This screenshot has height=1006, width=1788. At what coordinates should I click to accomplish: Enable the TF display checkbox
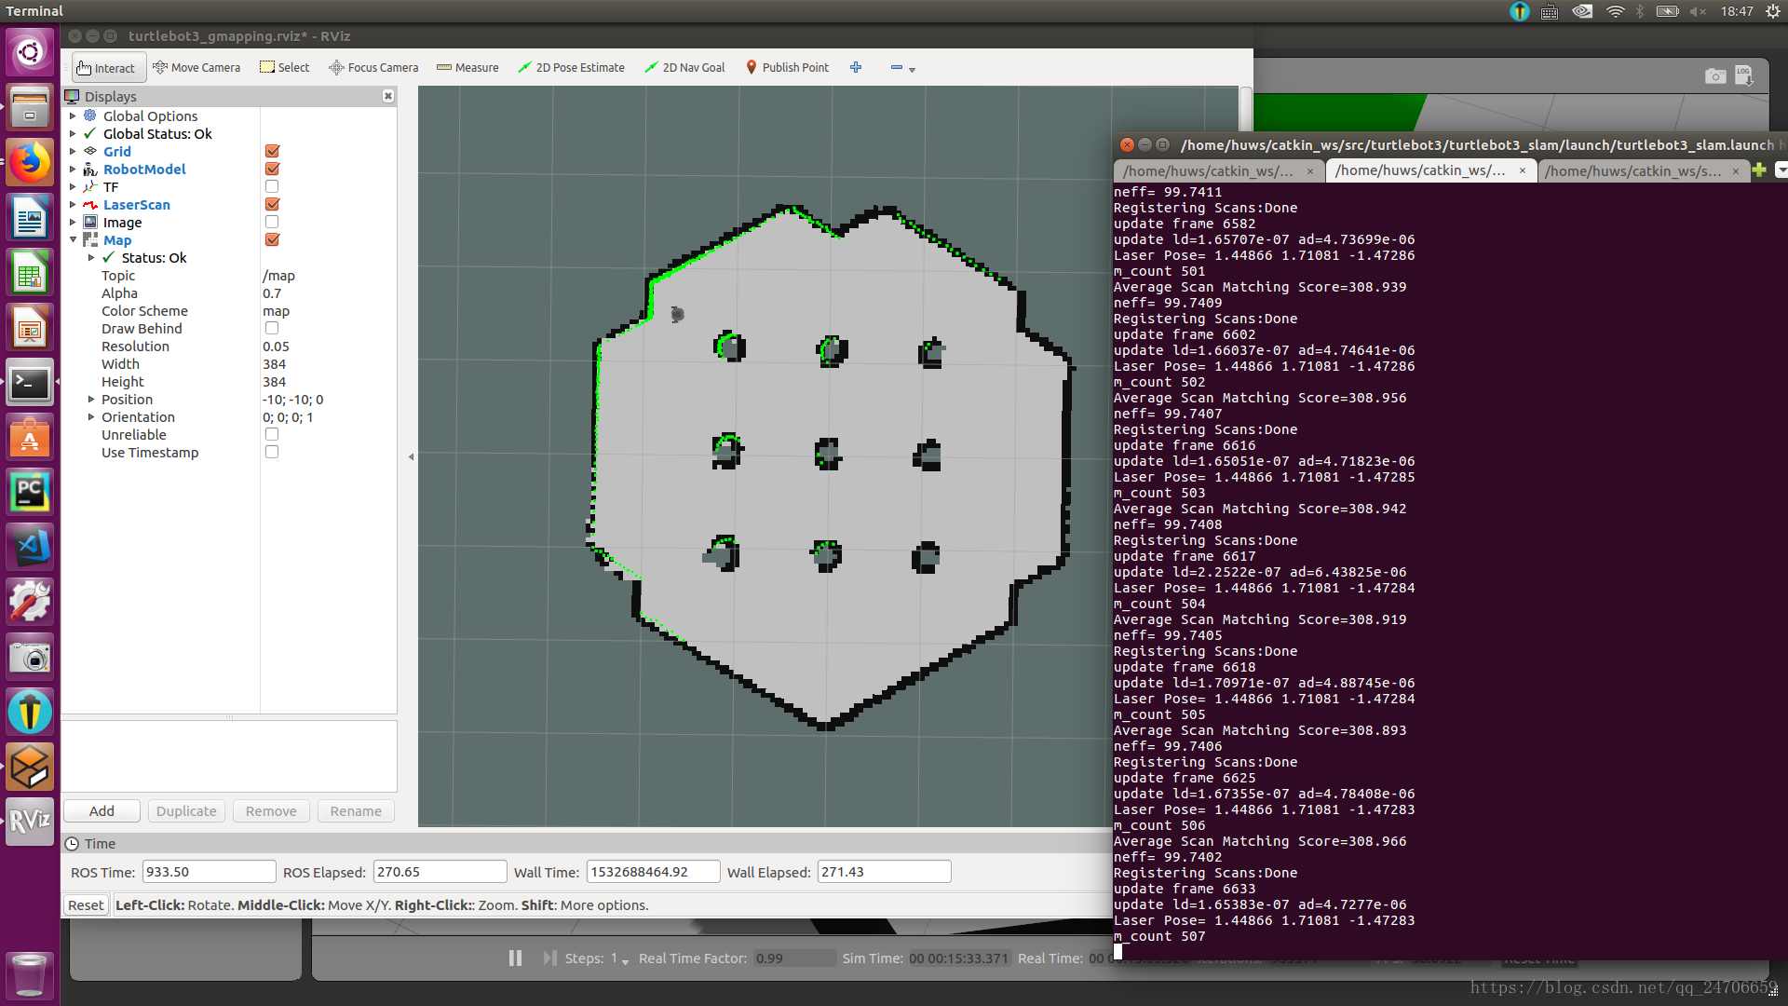(x=272, y=187)
